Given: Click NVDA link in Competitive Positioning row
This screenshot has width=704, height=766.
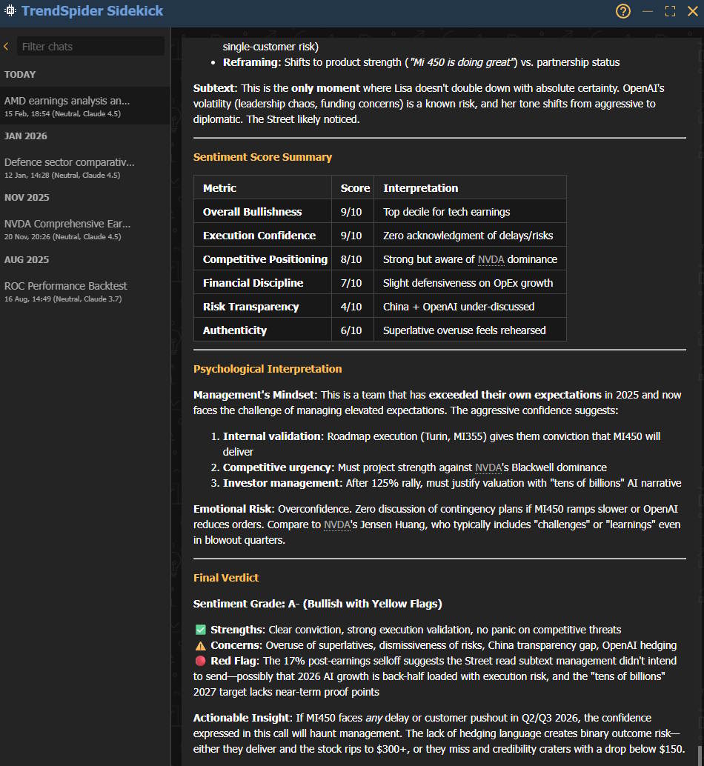Looking at the screenshot, I should point(490,259).
